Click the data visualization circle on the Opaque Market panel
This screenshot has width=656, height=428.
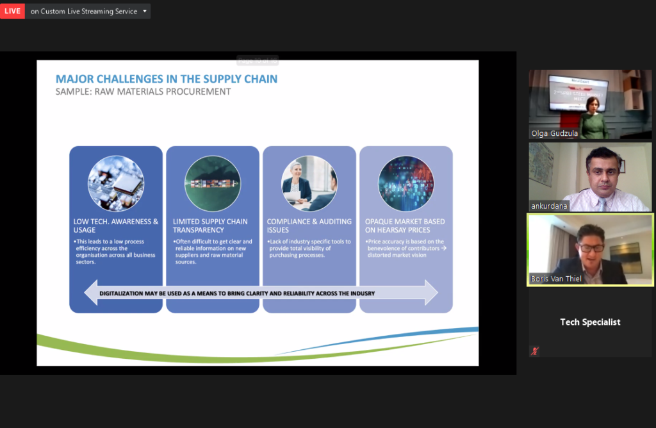tap(406, 182)
